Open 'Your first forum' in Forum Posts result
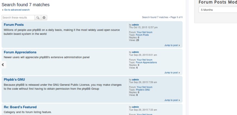The image size is (237, 115). coord(144,32)
